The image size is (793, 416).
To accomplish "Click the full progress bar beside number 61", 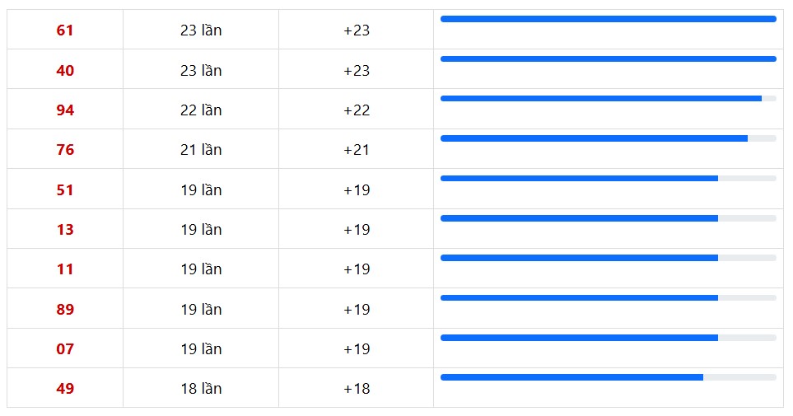I will 608,19.
